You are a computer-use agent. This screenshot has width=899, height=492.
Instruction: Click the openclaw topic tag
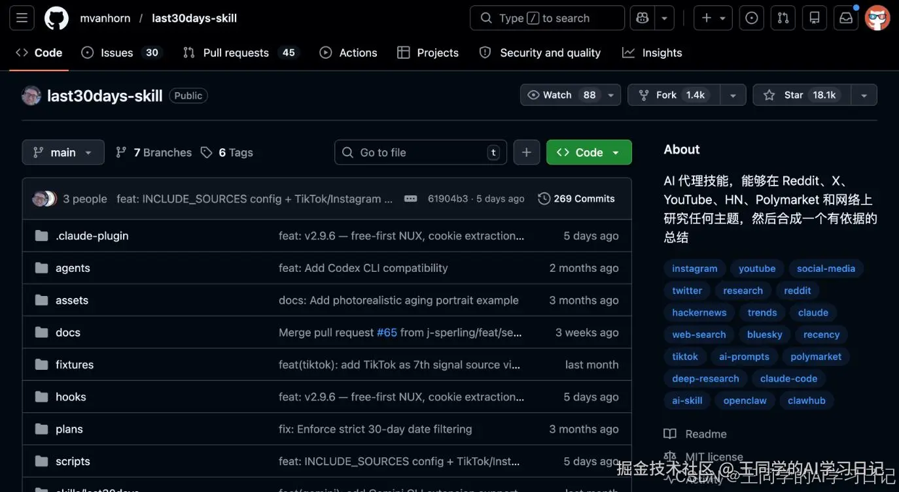click(x=745, y=401)
